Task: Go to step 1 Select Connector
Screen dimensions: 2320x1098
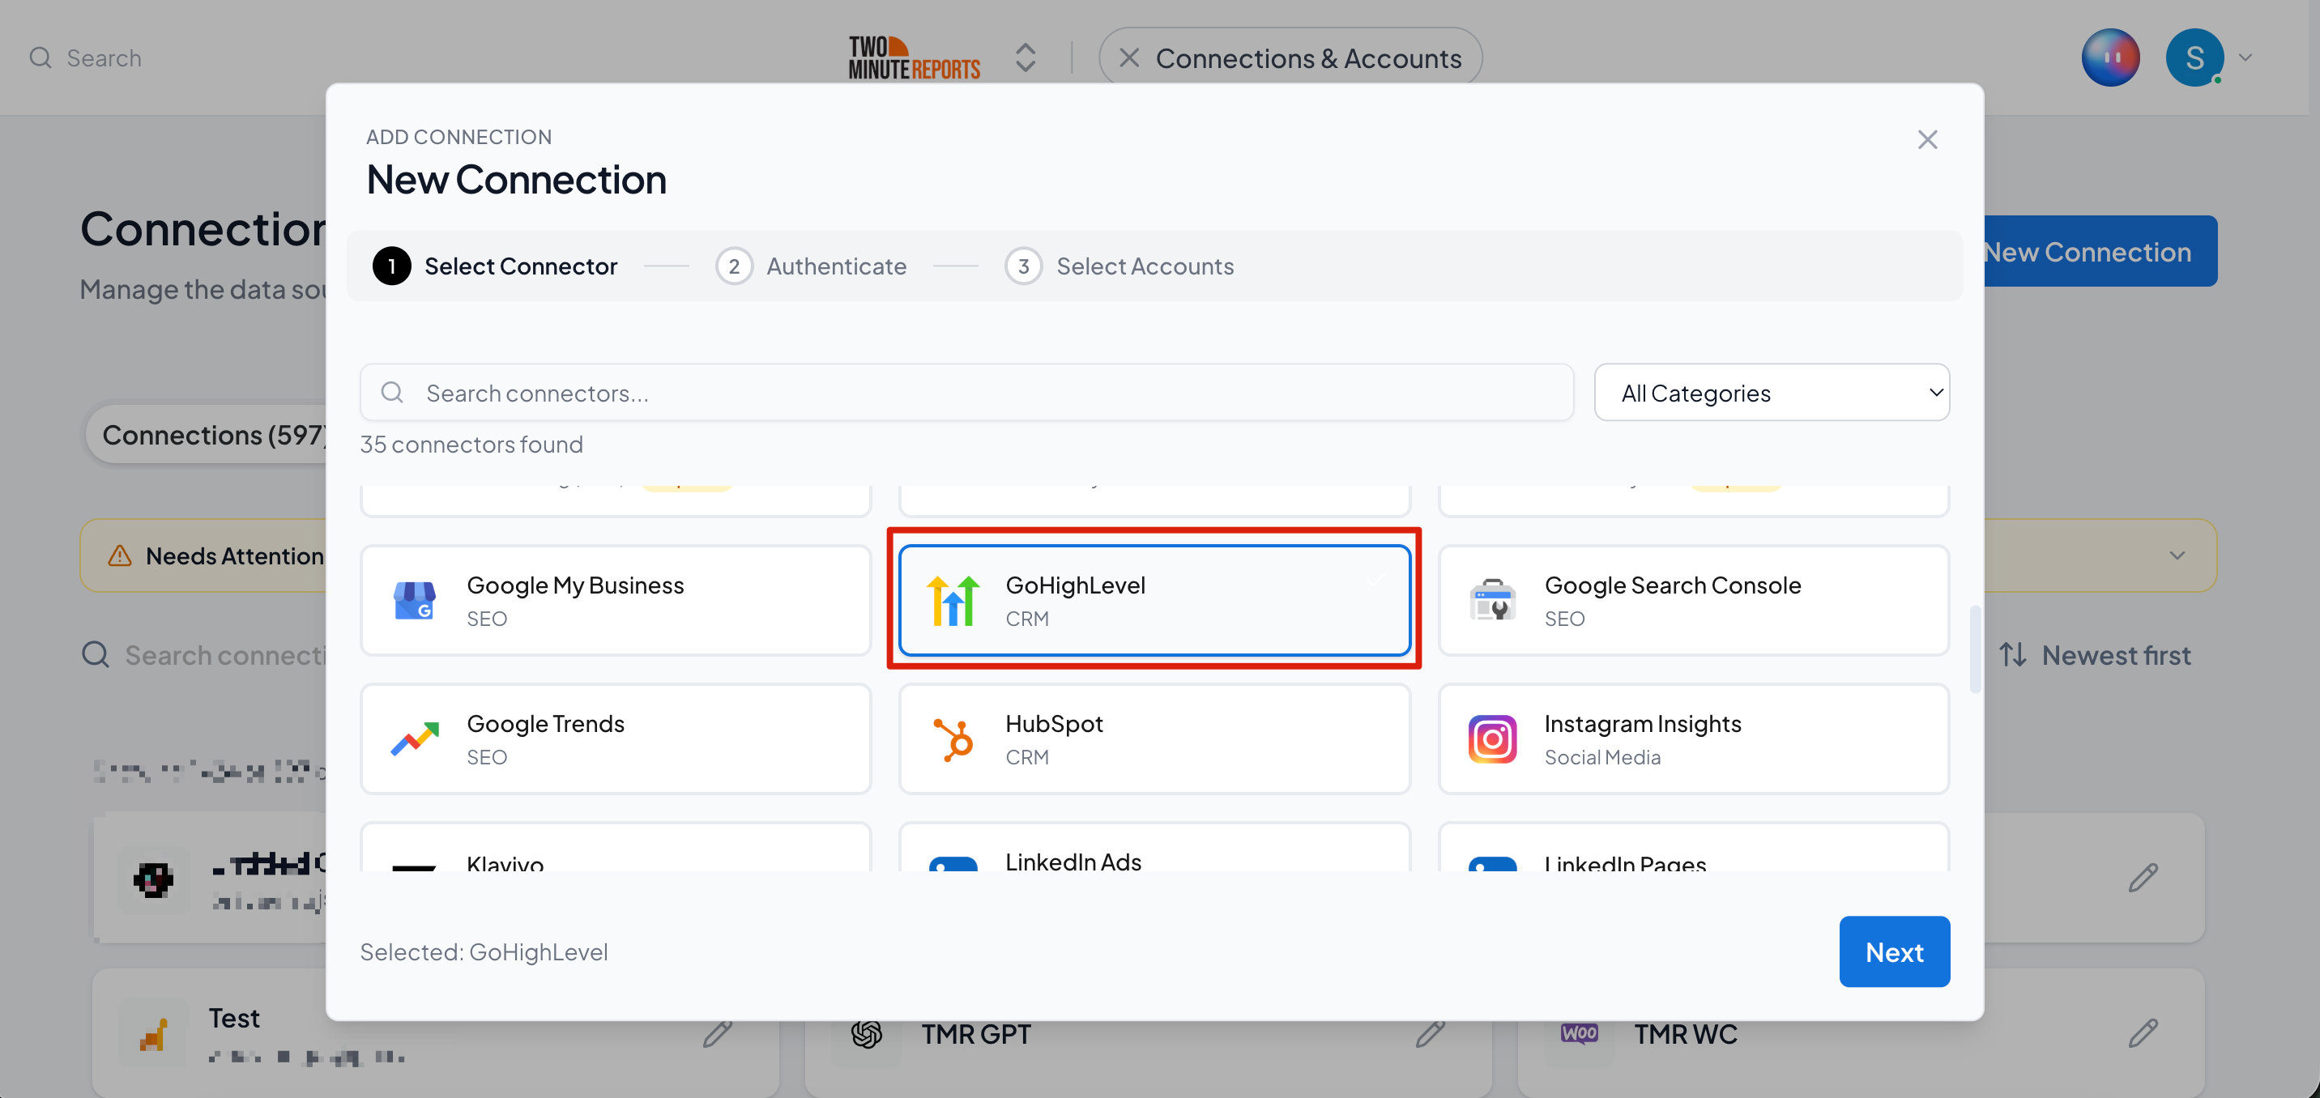Action: click(494, 266)
